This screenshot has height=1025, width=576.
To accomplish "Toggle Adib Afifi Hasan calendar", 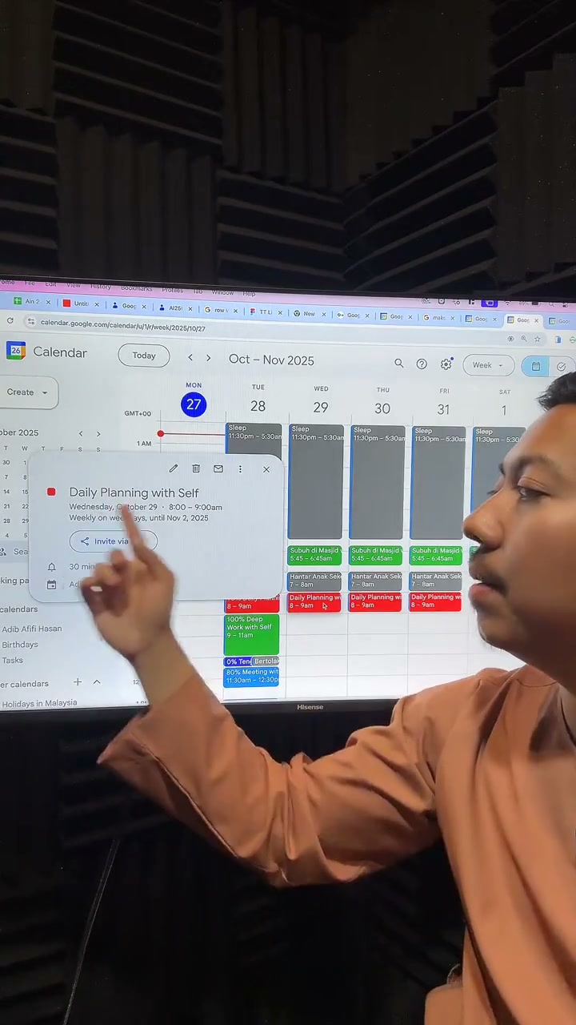I will click(32, 629).
